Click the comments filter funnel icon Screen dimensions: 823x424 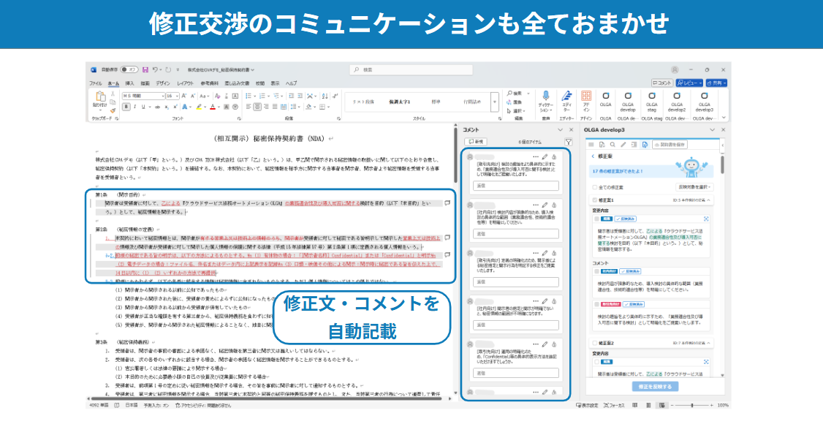coord(568,142)
